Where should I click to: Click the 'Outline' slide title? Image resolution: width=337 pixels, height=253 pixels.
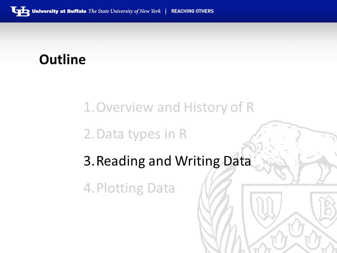[x=62, y=59]
